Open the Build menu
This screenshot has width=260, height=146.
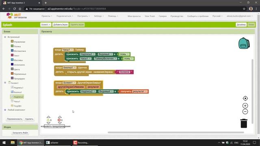pyautogui.click(x=83, y=16)
